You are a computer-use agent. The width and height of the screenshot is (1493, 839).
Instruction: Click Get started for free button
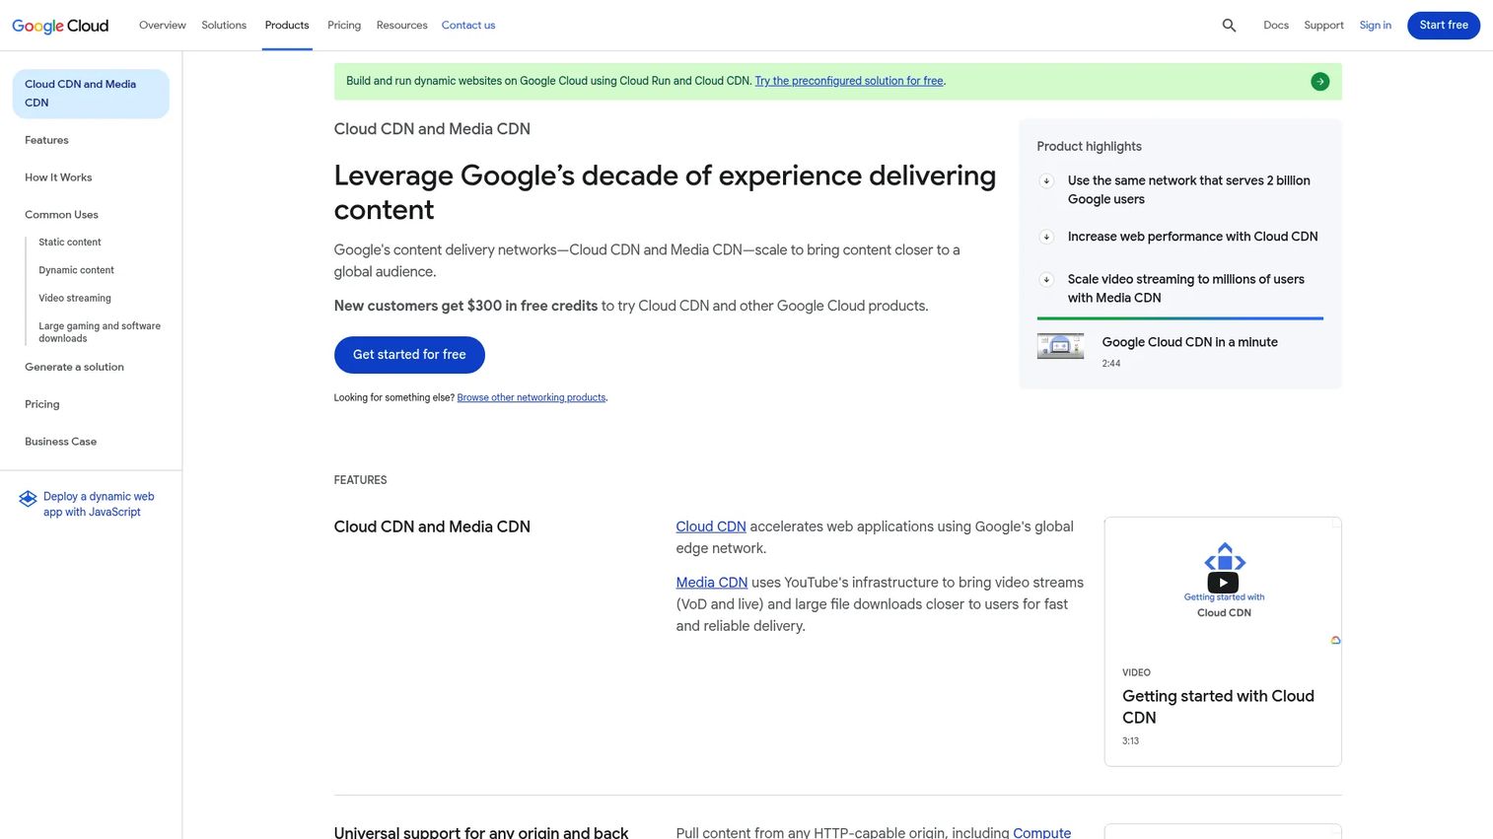pyautogui.click(x=409, y=355)
